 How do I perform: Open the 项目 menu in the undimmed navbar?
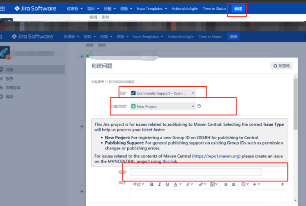pos(93,9)
